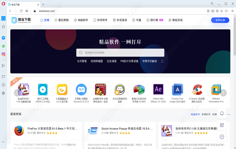Viewport: 236px width, 149px height.
Task: Open WhatsApp in the Opera sidebar
Action: click(x=3, y=46)
